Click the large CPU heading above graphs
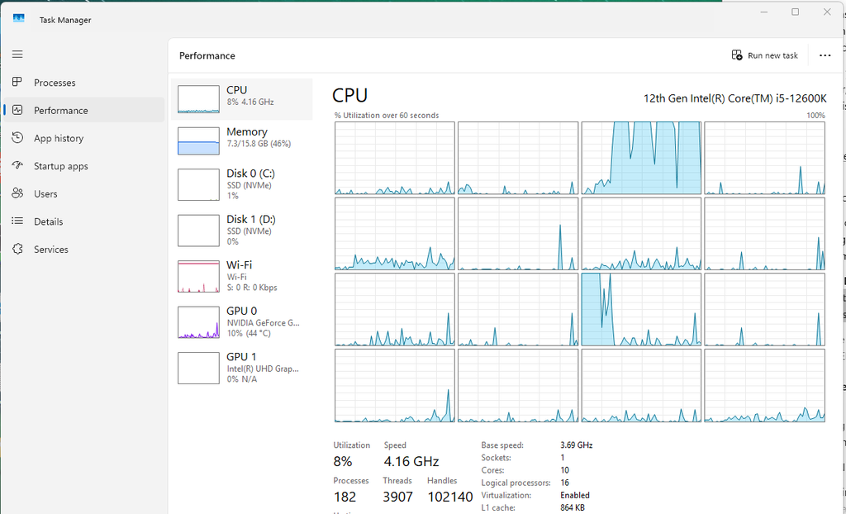 (349, 96)
